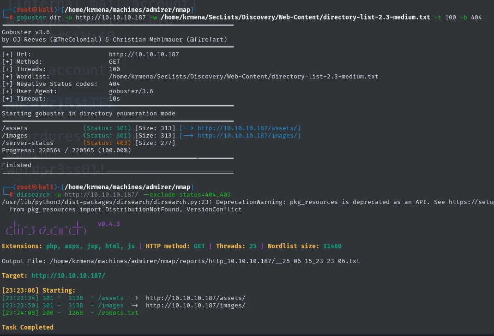
Task: Click the from pkg_resources import line
Action: pyautogui.click(x=126, y=210)
